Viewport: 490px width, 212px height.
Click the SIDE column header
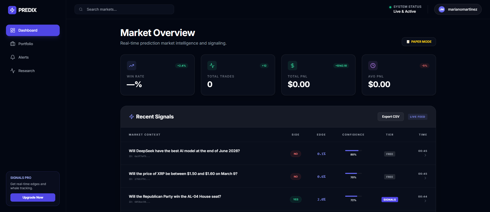tap(296, 135)
